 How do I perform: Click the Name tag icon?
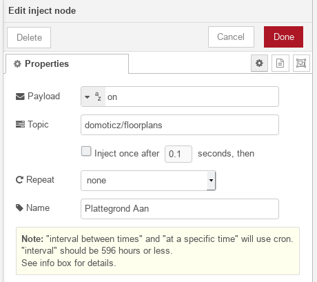tap(19, 208)
